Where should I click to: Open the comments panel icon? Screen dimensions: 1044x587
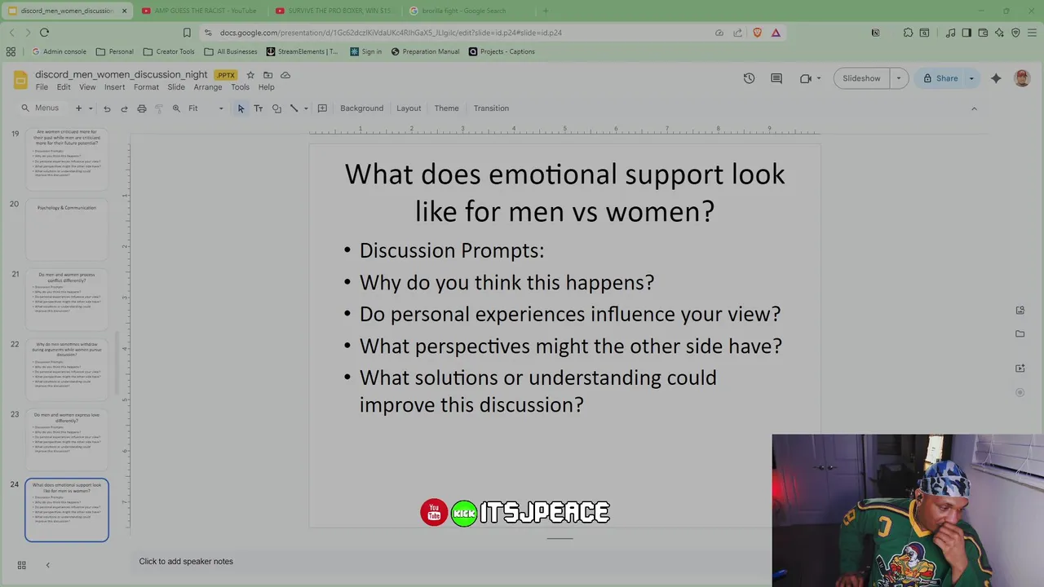coord(776,78)
